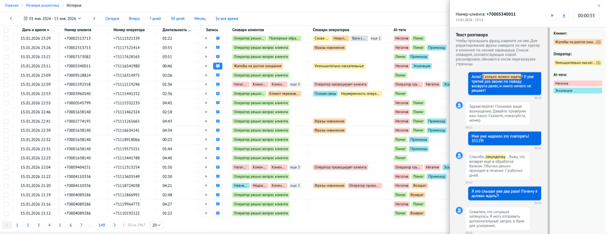Select checkbox for row 15.01.2026 23:11
611x234 pixels.
6,66
